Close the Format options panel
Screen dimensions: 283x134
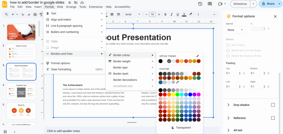pos(275,16)
